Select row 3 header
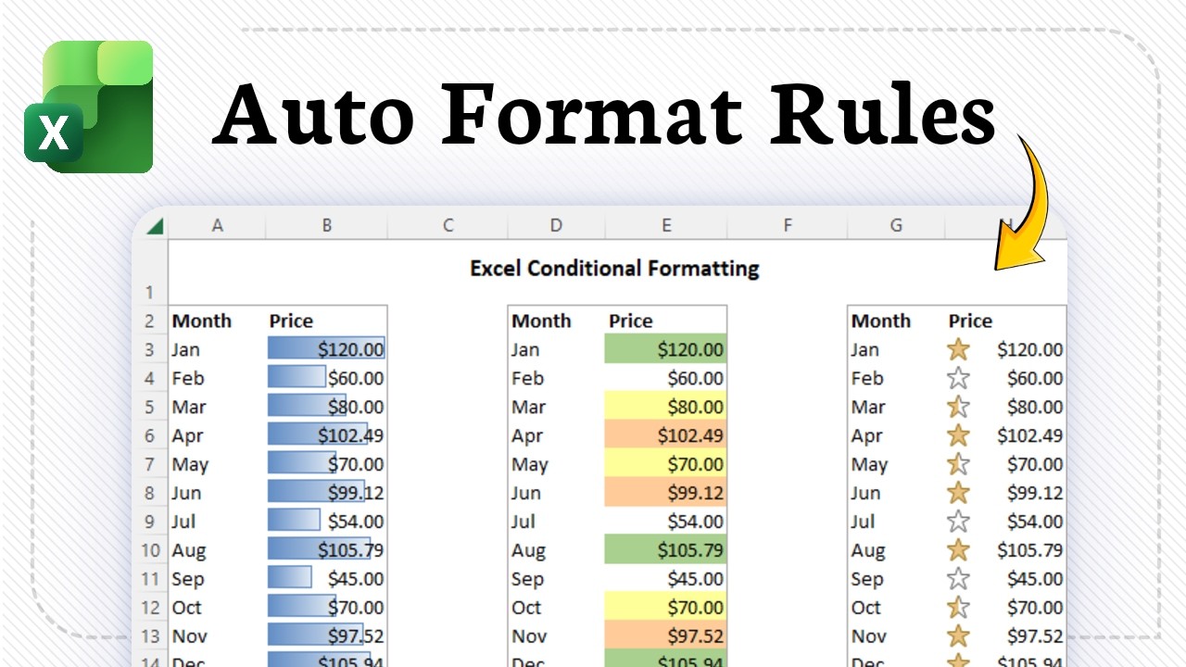 click(x=150, y=349)
